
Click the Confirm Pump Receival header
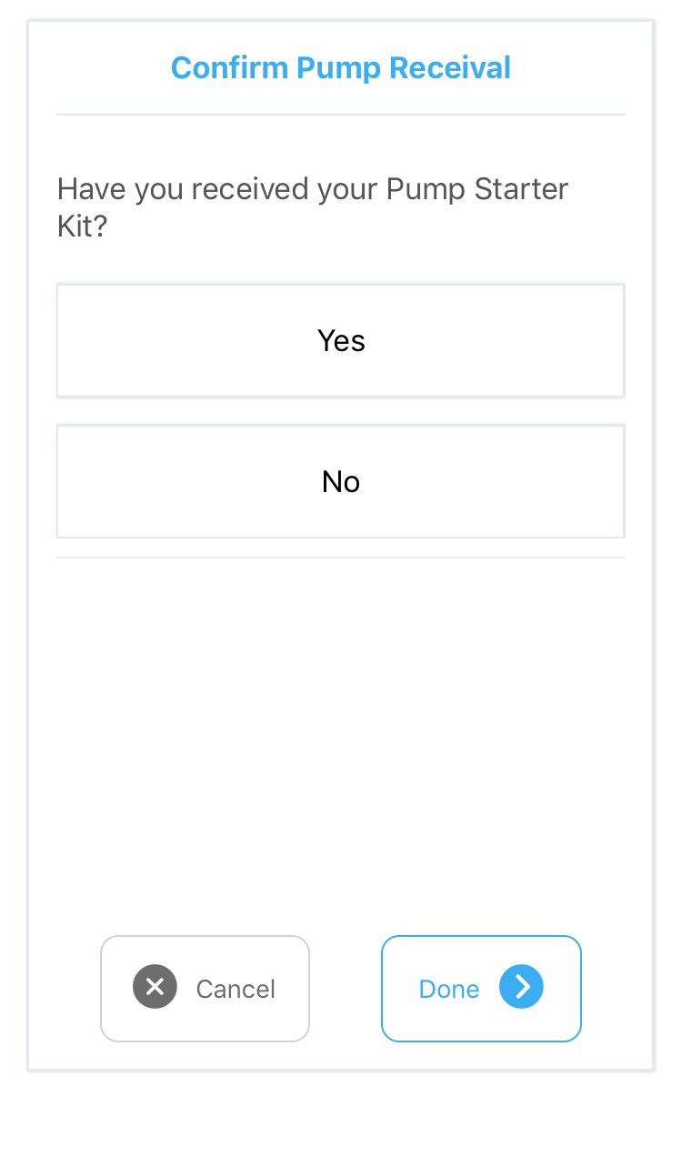341,68
